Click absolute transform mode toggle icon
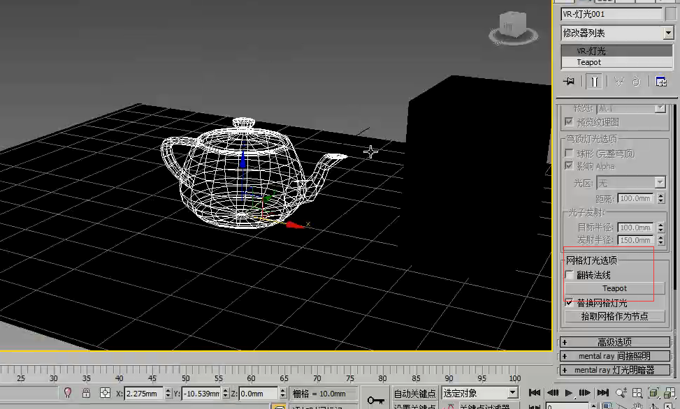This screenshot has height=409, width=680. (105, 394)
